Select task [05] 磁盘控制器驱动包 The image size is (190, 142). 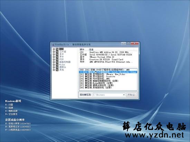[108, 81]
